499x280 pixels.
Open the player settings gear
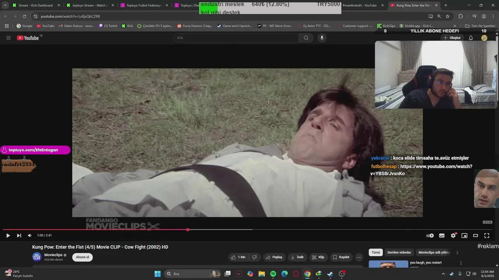(x=453, y=235)
